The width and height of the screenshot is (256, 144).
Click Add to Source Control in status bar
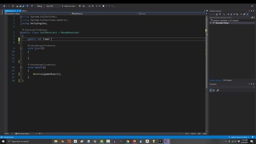point(239,137)
